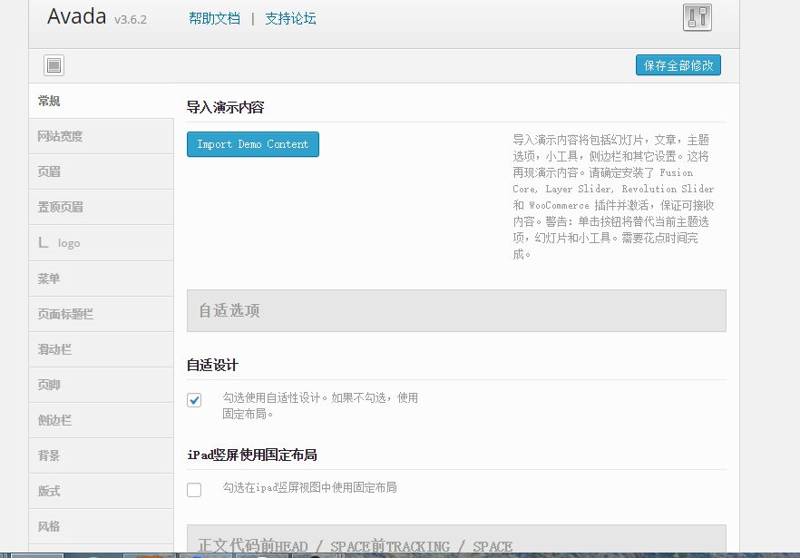Click the slider controls icon at top right

(x=697, y=18)
